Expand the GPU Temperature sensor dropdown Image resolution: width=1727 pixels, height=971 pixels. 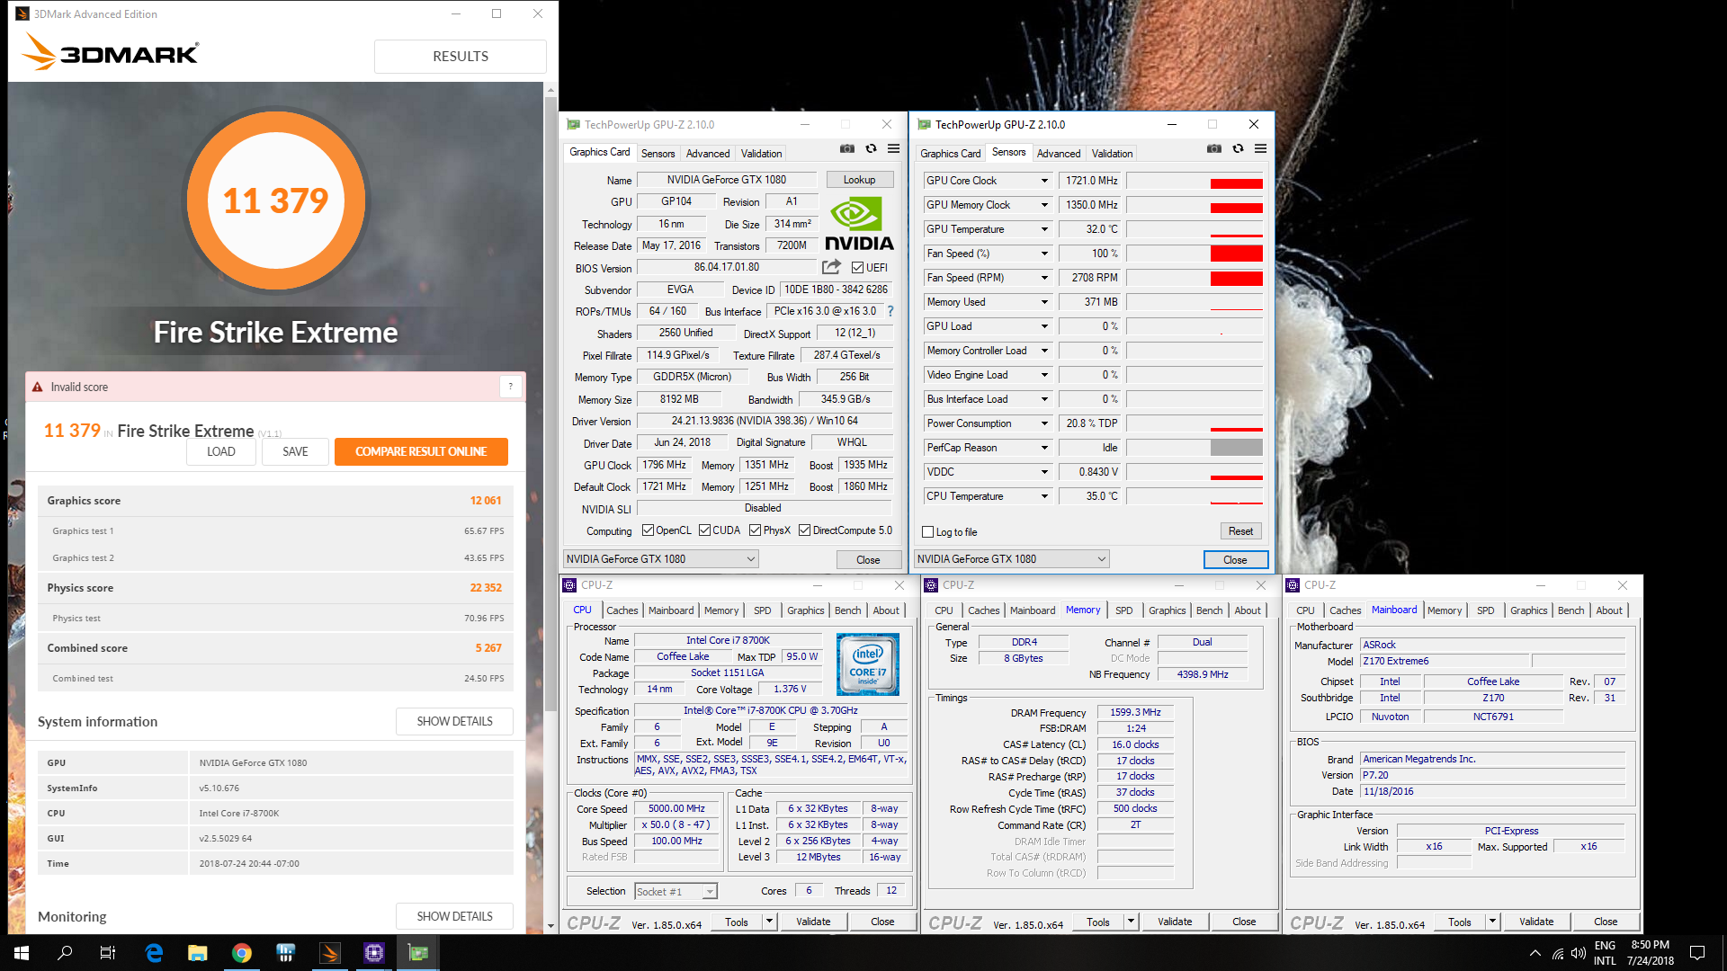pos(1044,229)
